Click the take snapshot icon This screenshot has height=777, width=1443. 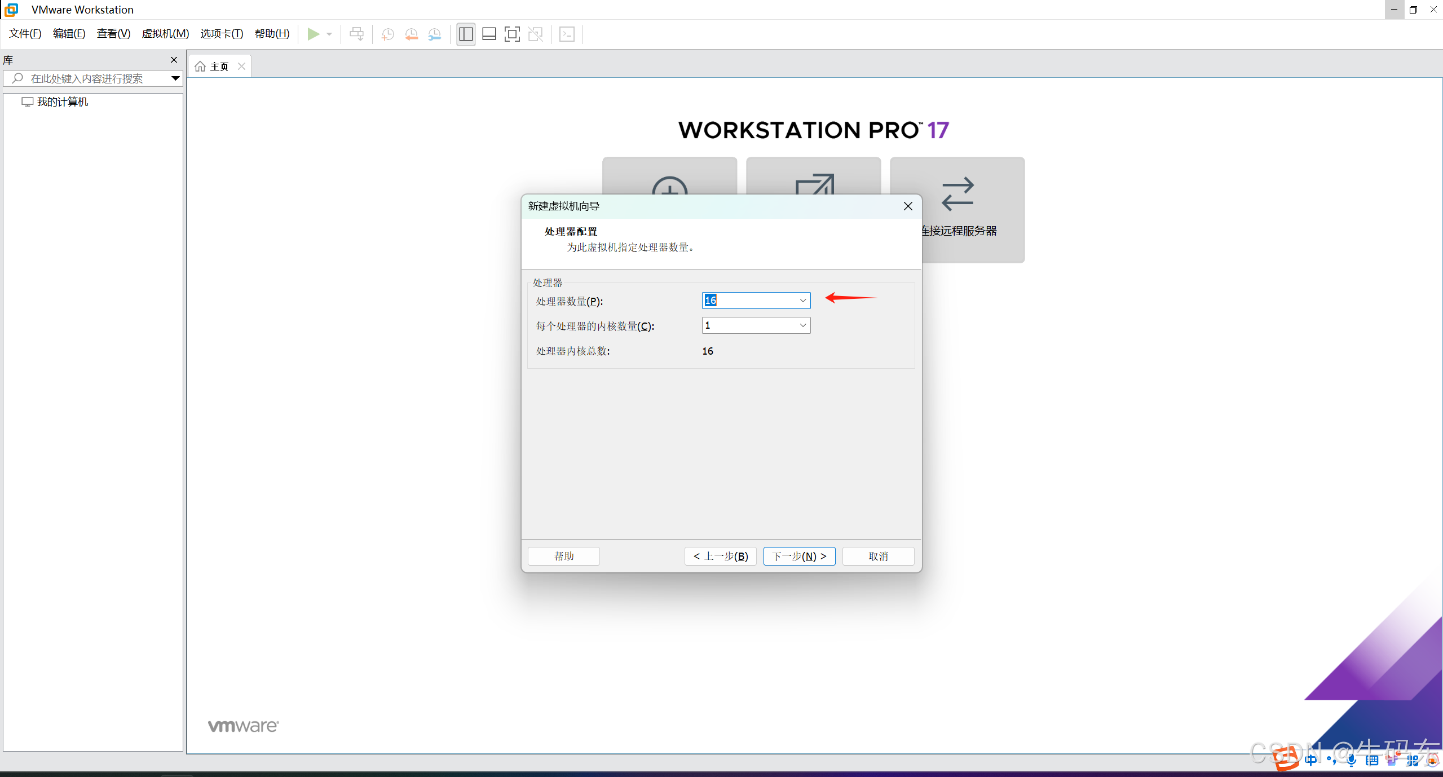(387, 34)
